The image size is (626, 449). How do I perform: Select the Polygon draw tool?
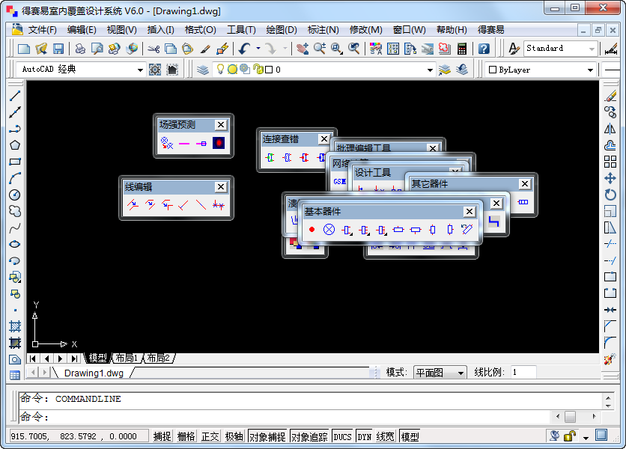tap(15, 145)
